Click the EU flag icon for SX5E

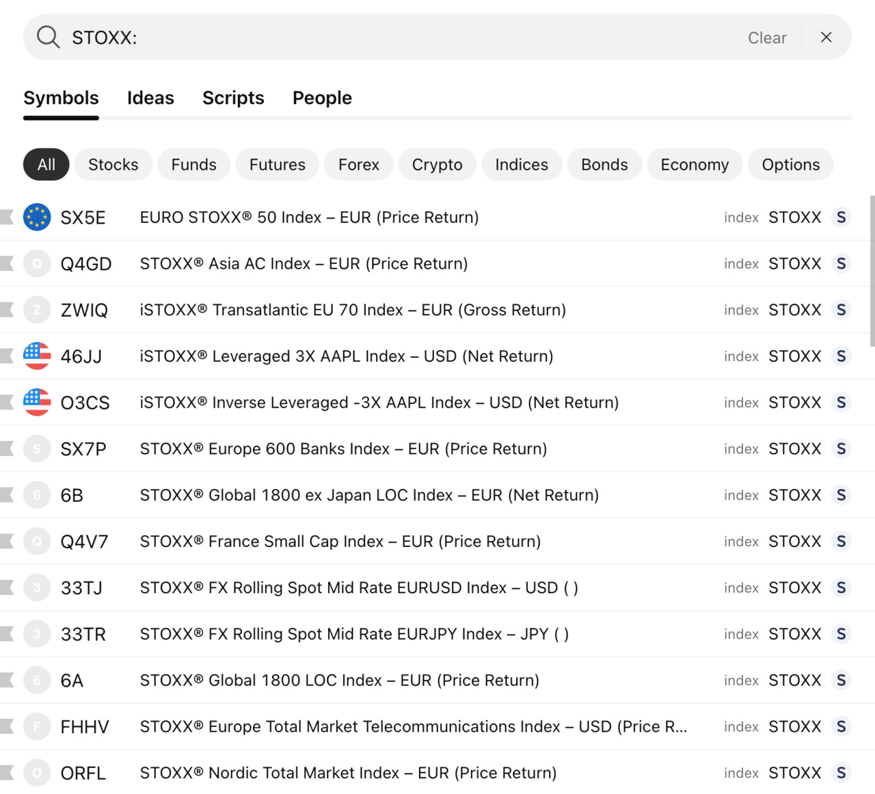(x=37, y=217)
